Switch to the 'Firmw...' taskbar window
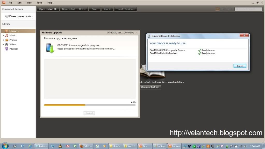The image size is (265, 149). tap(174, 146)
